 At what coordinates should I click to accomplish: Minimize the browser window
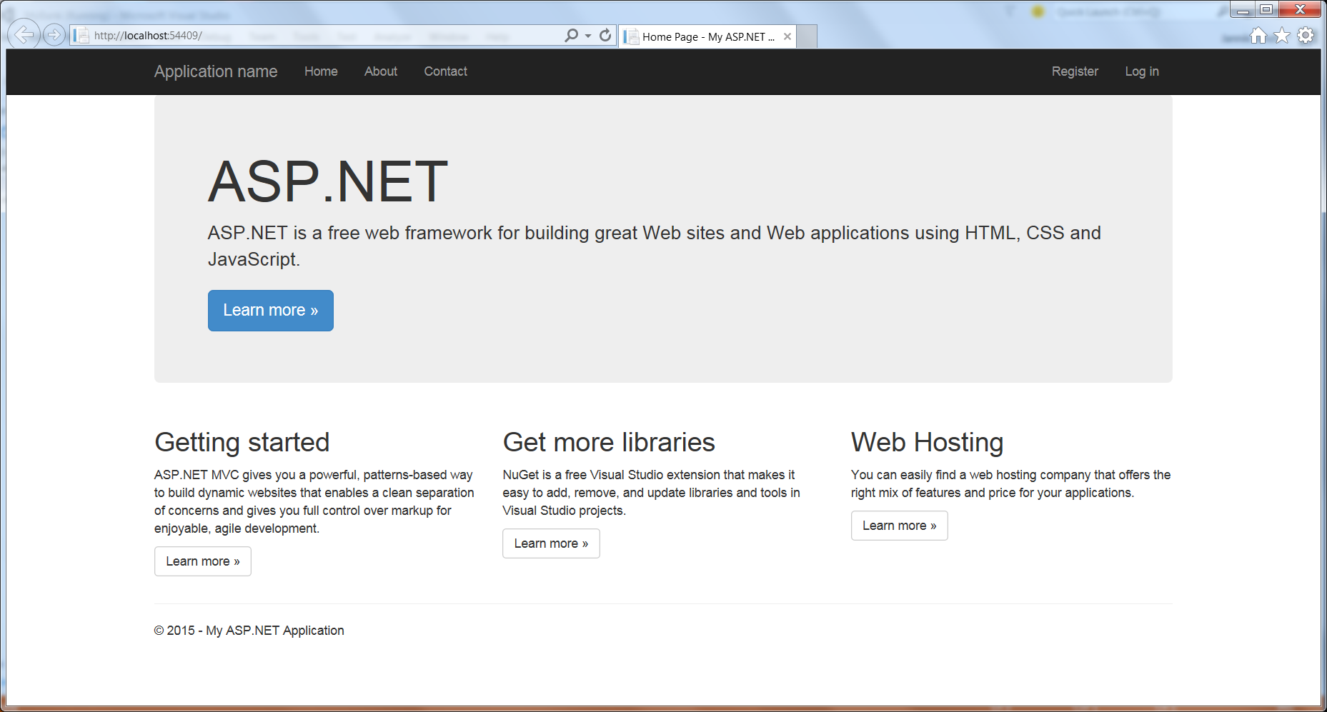click(x=1243, y=9)
